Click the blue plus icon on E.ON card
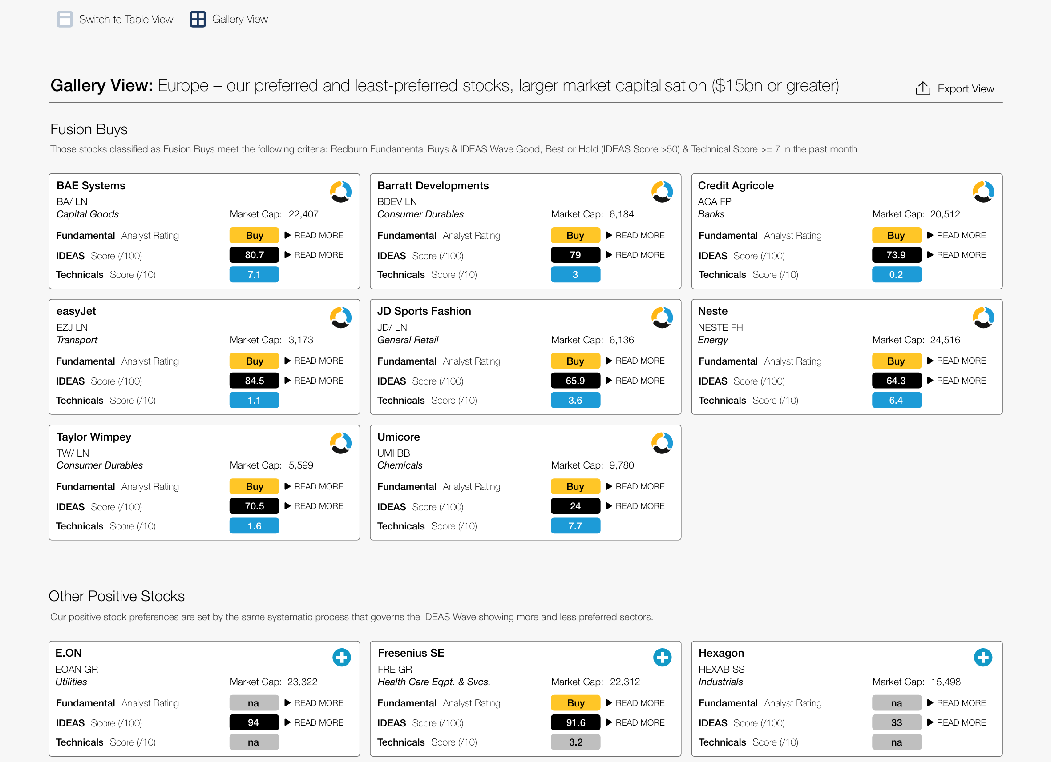This screenshot has height=762, width=1051. (x=342, y=658)
